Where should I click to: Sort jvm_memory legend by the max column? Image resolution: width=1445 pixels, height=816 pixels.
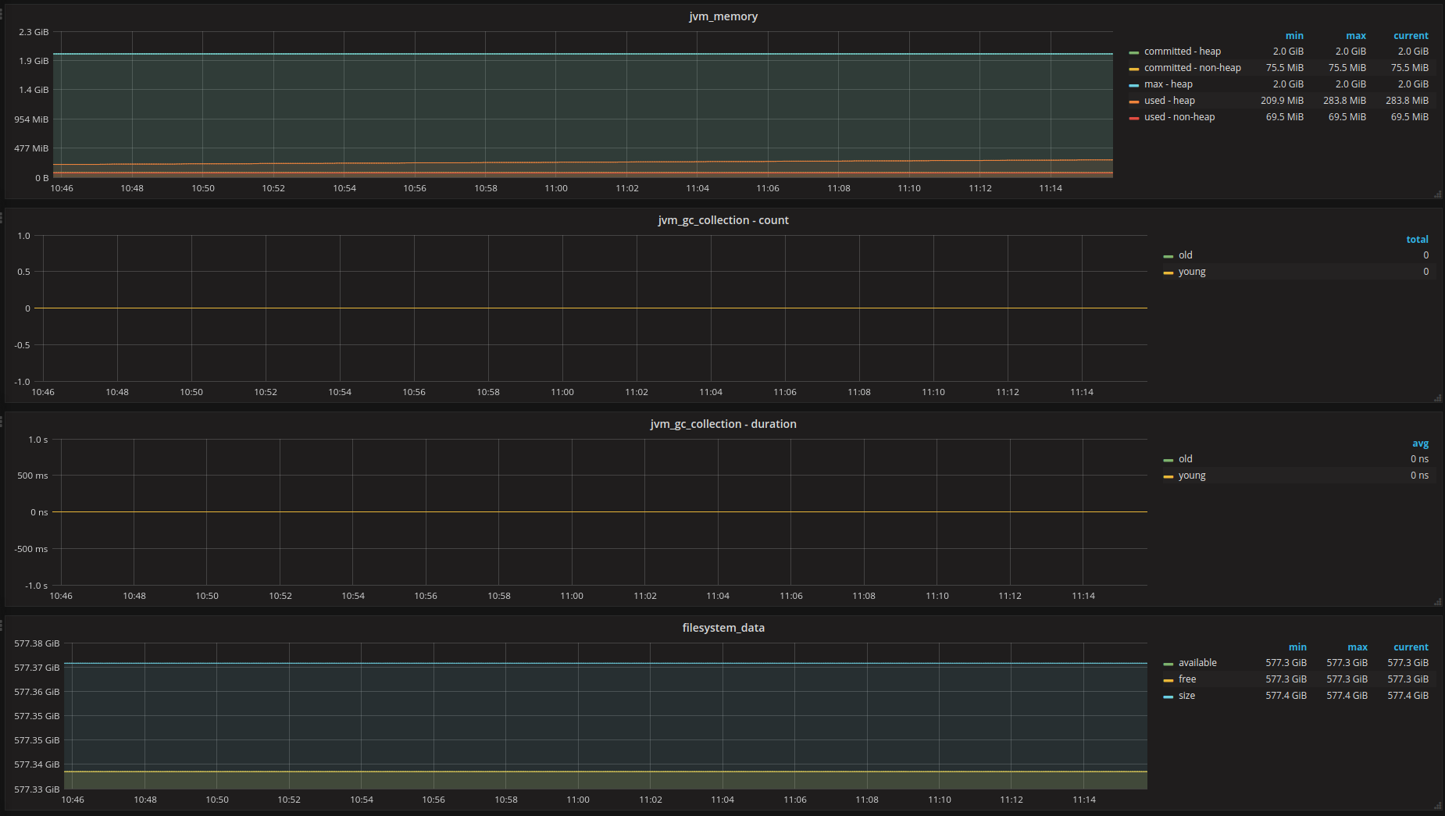1356,36
